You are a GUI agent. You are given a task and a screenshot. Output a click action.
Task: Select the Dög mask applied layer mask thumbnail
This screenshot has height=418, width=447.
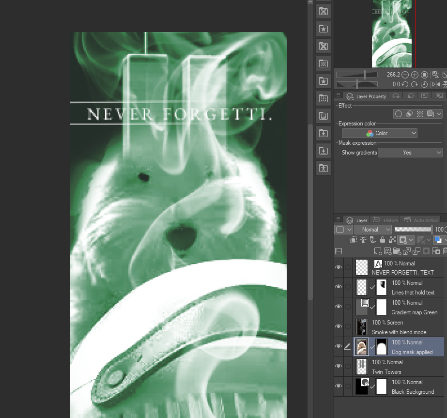(382, 347)
